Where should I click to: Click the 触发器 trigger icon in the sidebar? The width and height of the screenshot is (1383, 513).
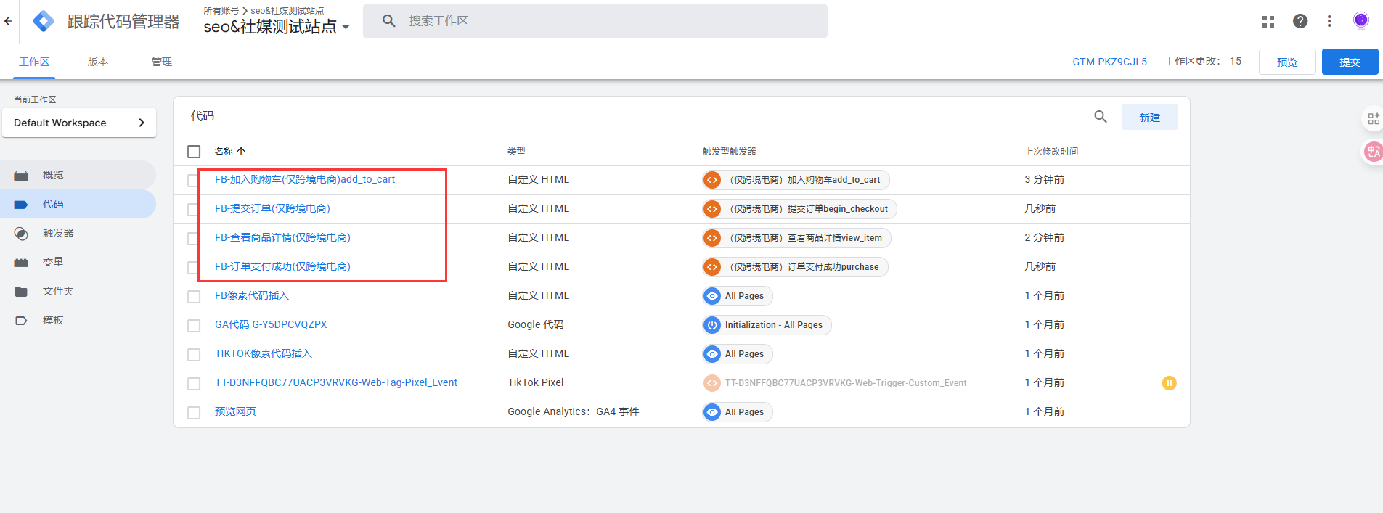21,234
